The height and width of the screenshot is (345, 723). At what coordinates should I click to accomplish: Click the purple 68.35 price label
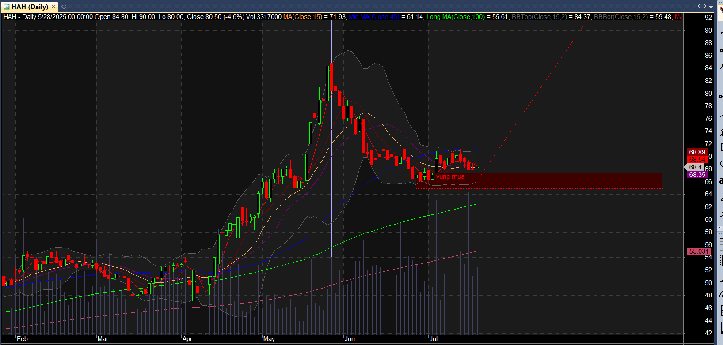(697, 175)
